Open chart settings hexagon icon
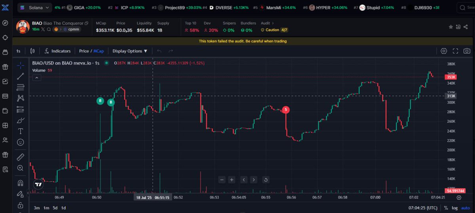 tap(444, 51)
